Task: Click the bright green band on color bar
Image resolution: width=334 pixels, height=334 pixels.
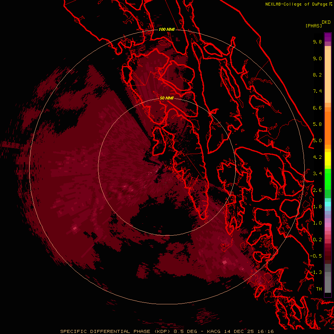Action: click(328, 179)
